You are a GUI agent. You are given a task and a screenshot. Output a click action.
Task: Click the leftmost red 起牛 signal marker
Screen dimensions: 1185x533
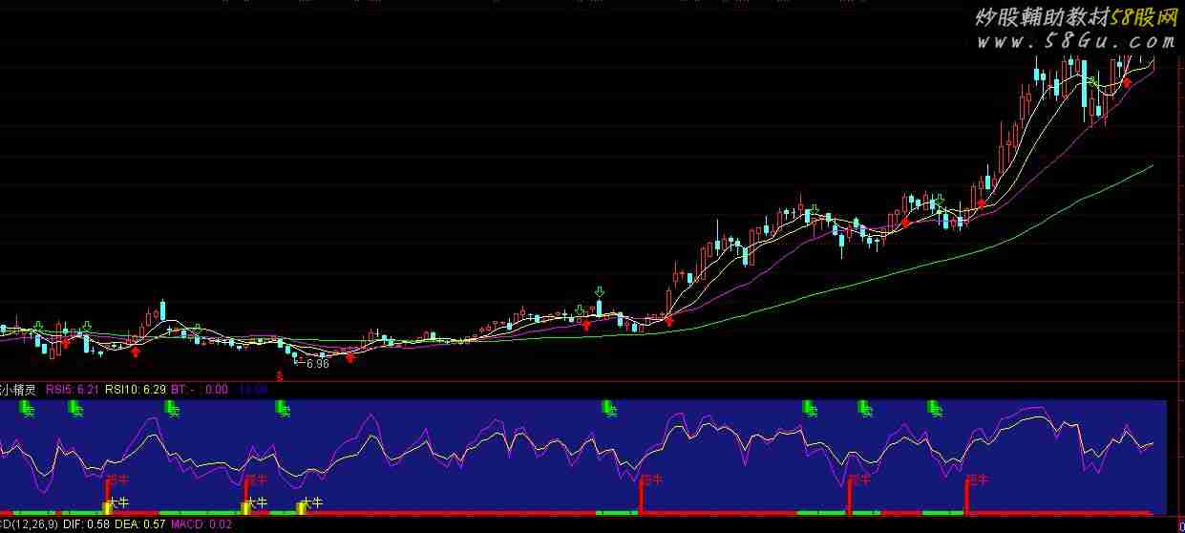pos(115,480)
